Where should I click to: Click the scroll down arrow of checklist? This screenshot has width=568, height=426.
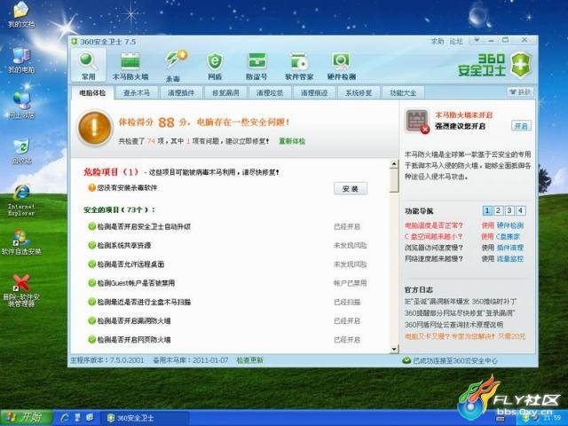pyautogui.click(x=394, y=349)
